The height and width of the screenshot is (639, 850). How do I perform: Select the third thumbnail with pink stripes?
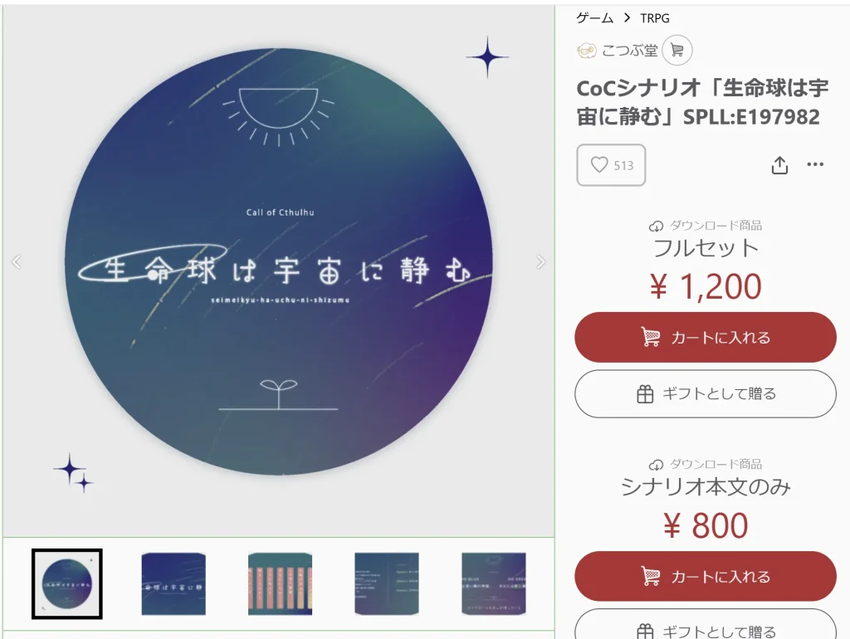(281, 583)
